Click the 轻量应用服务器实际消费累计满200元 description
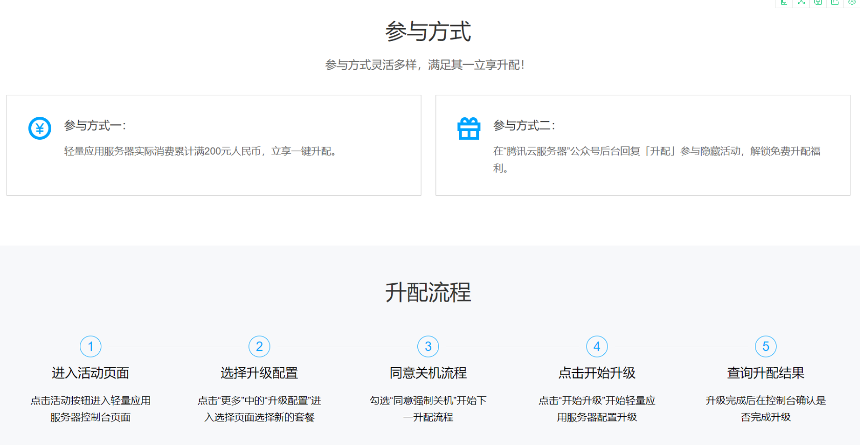The image size is (860, 445). [200, 151]
